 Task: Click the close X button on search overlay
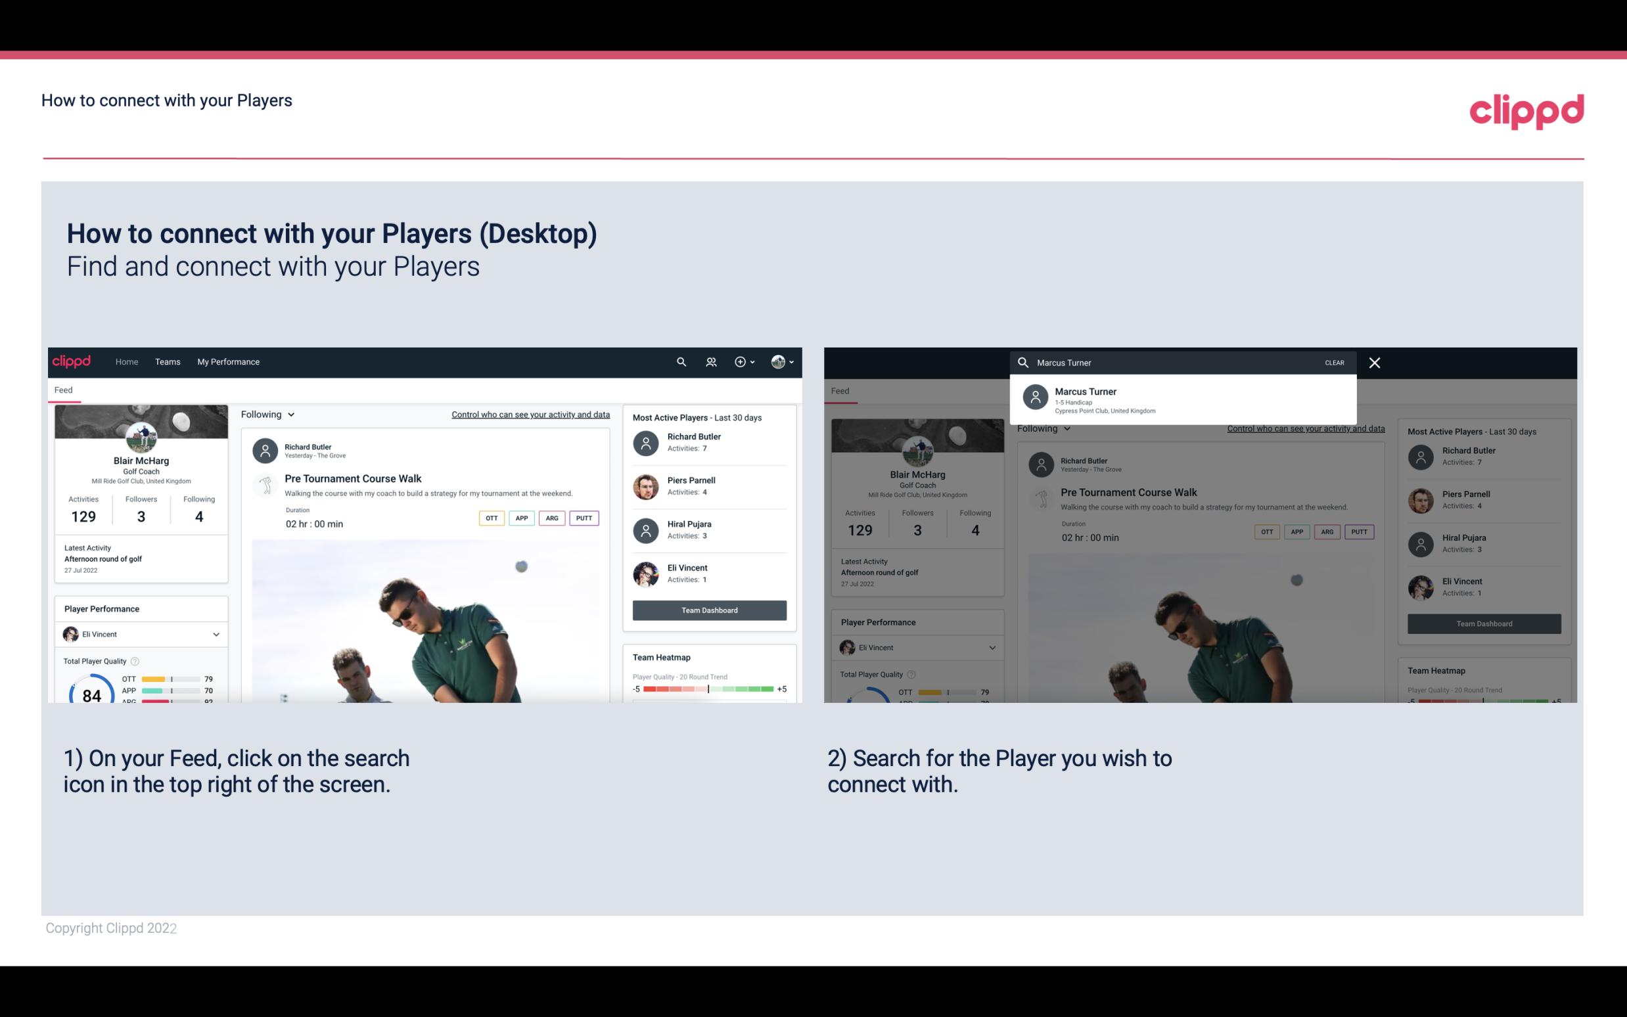[x=1375, y=362]
